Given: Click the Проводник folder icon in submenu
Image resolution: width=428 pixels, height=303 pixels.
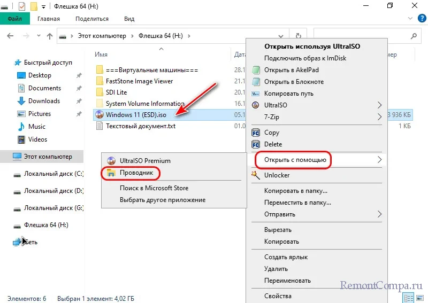Looking at the screenshot, I should (x=111, y=173).
